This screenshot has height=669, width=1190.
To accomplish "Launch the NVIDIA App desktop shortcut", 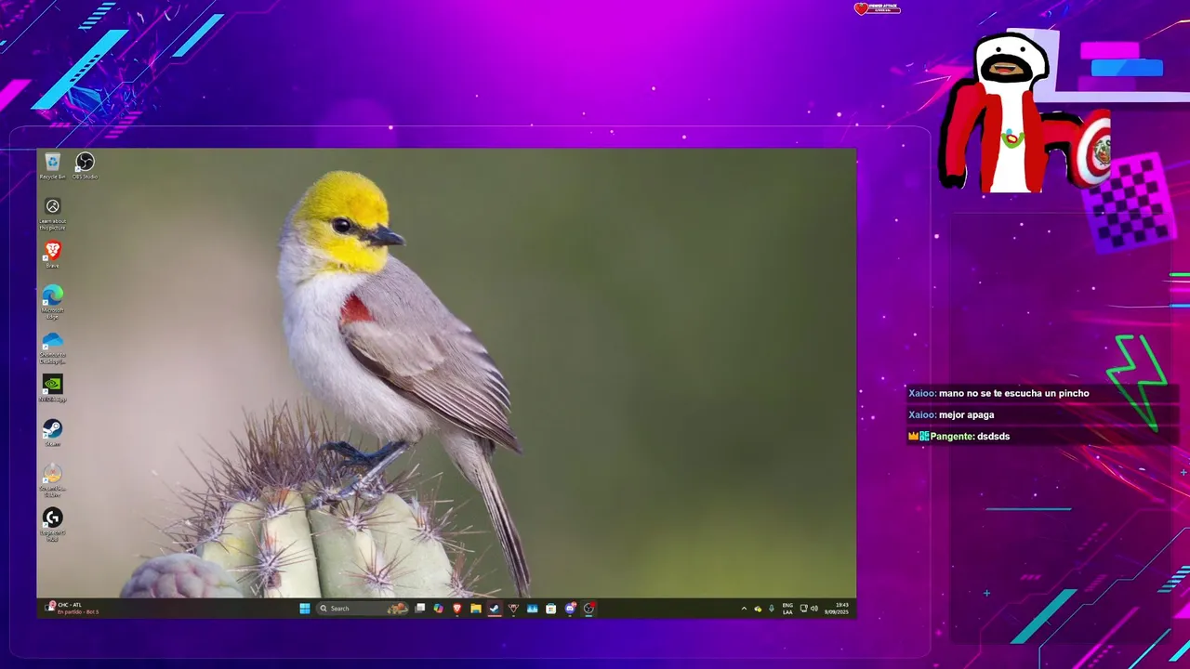I will pos(52,388).
